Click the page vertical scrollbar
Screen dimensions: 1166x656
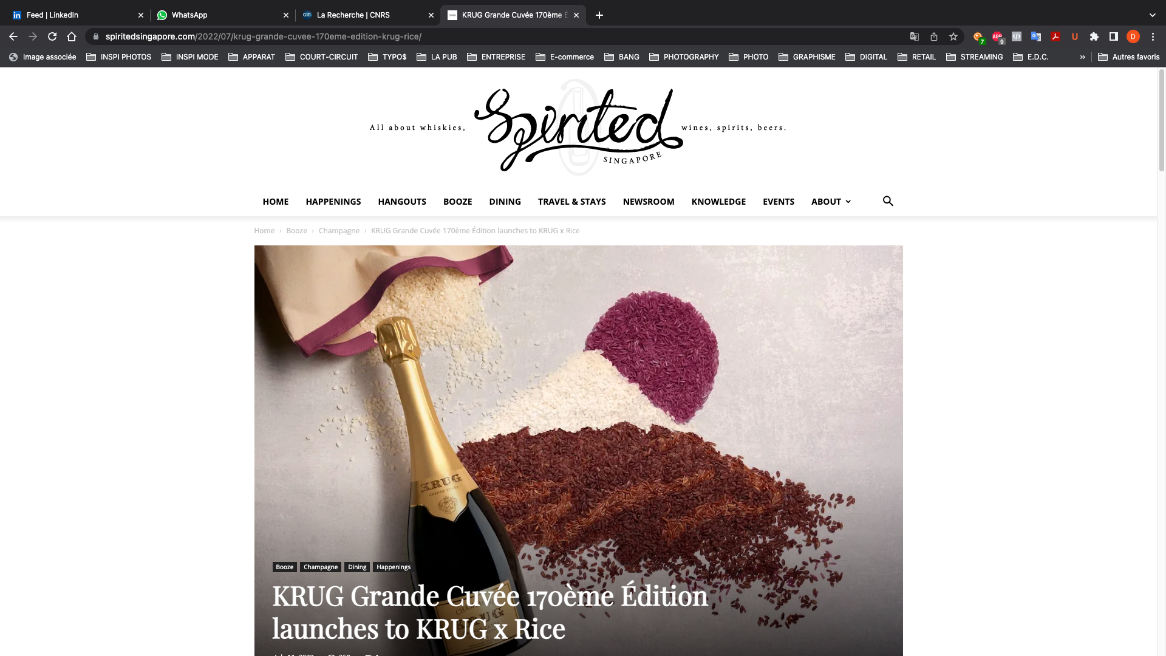point(1161,121)
